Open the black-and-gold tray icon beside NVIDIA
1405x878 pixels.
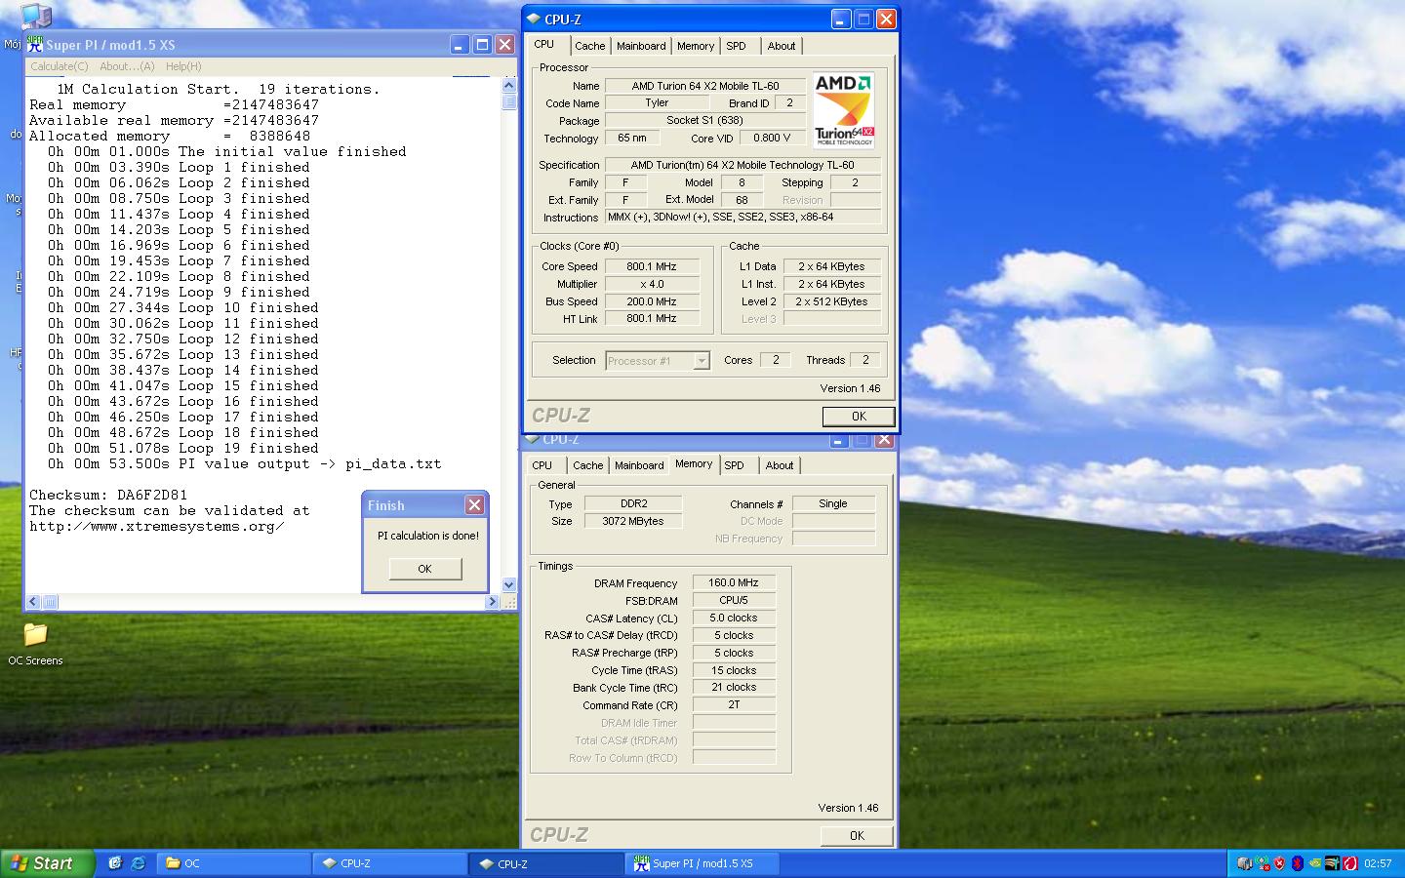1332,863
